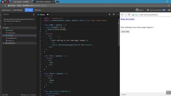Bookmark page with star icon
The height and width of the screenshot is (96, 171).
coord(169,5)
